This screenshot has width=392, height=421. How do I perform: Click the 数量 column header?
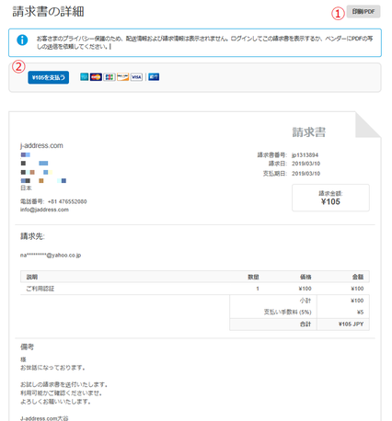point(253,277)
